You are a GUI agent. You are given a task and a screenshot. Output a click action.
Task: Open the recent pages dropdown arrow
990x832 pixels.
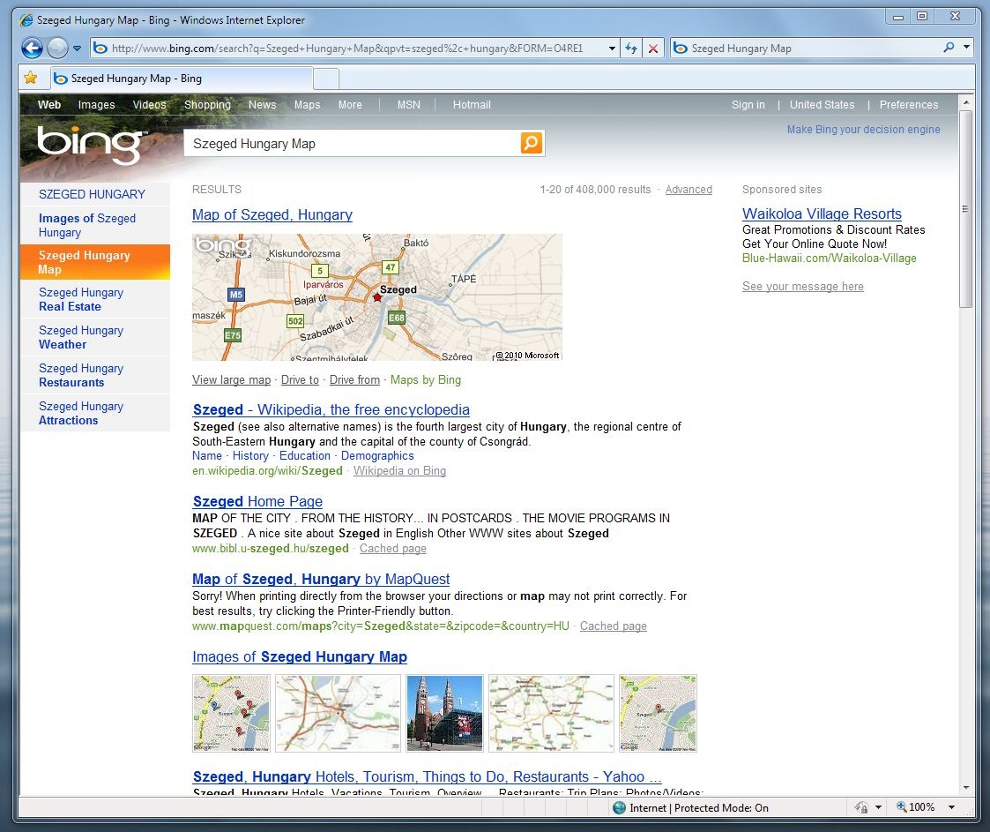[77, 49]
